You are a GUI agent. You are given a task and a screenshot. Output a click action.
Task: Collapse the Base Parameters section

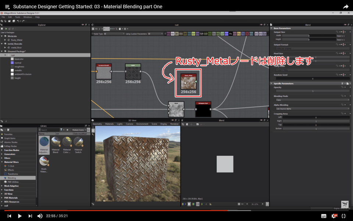[x=271, y=28]
